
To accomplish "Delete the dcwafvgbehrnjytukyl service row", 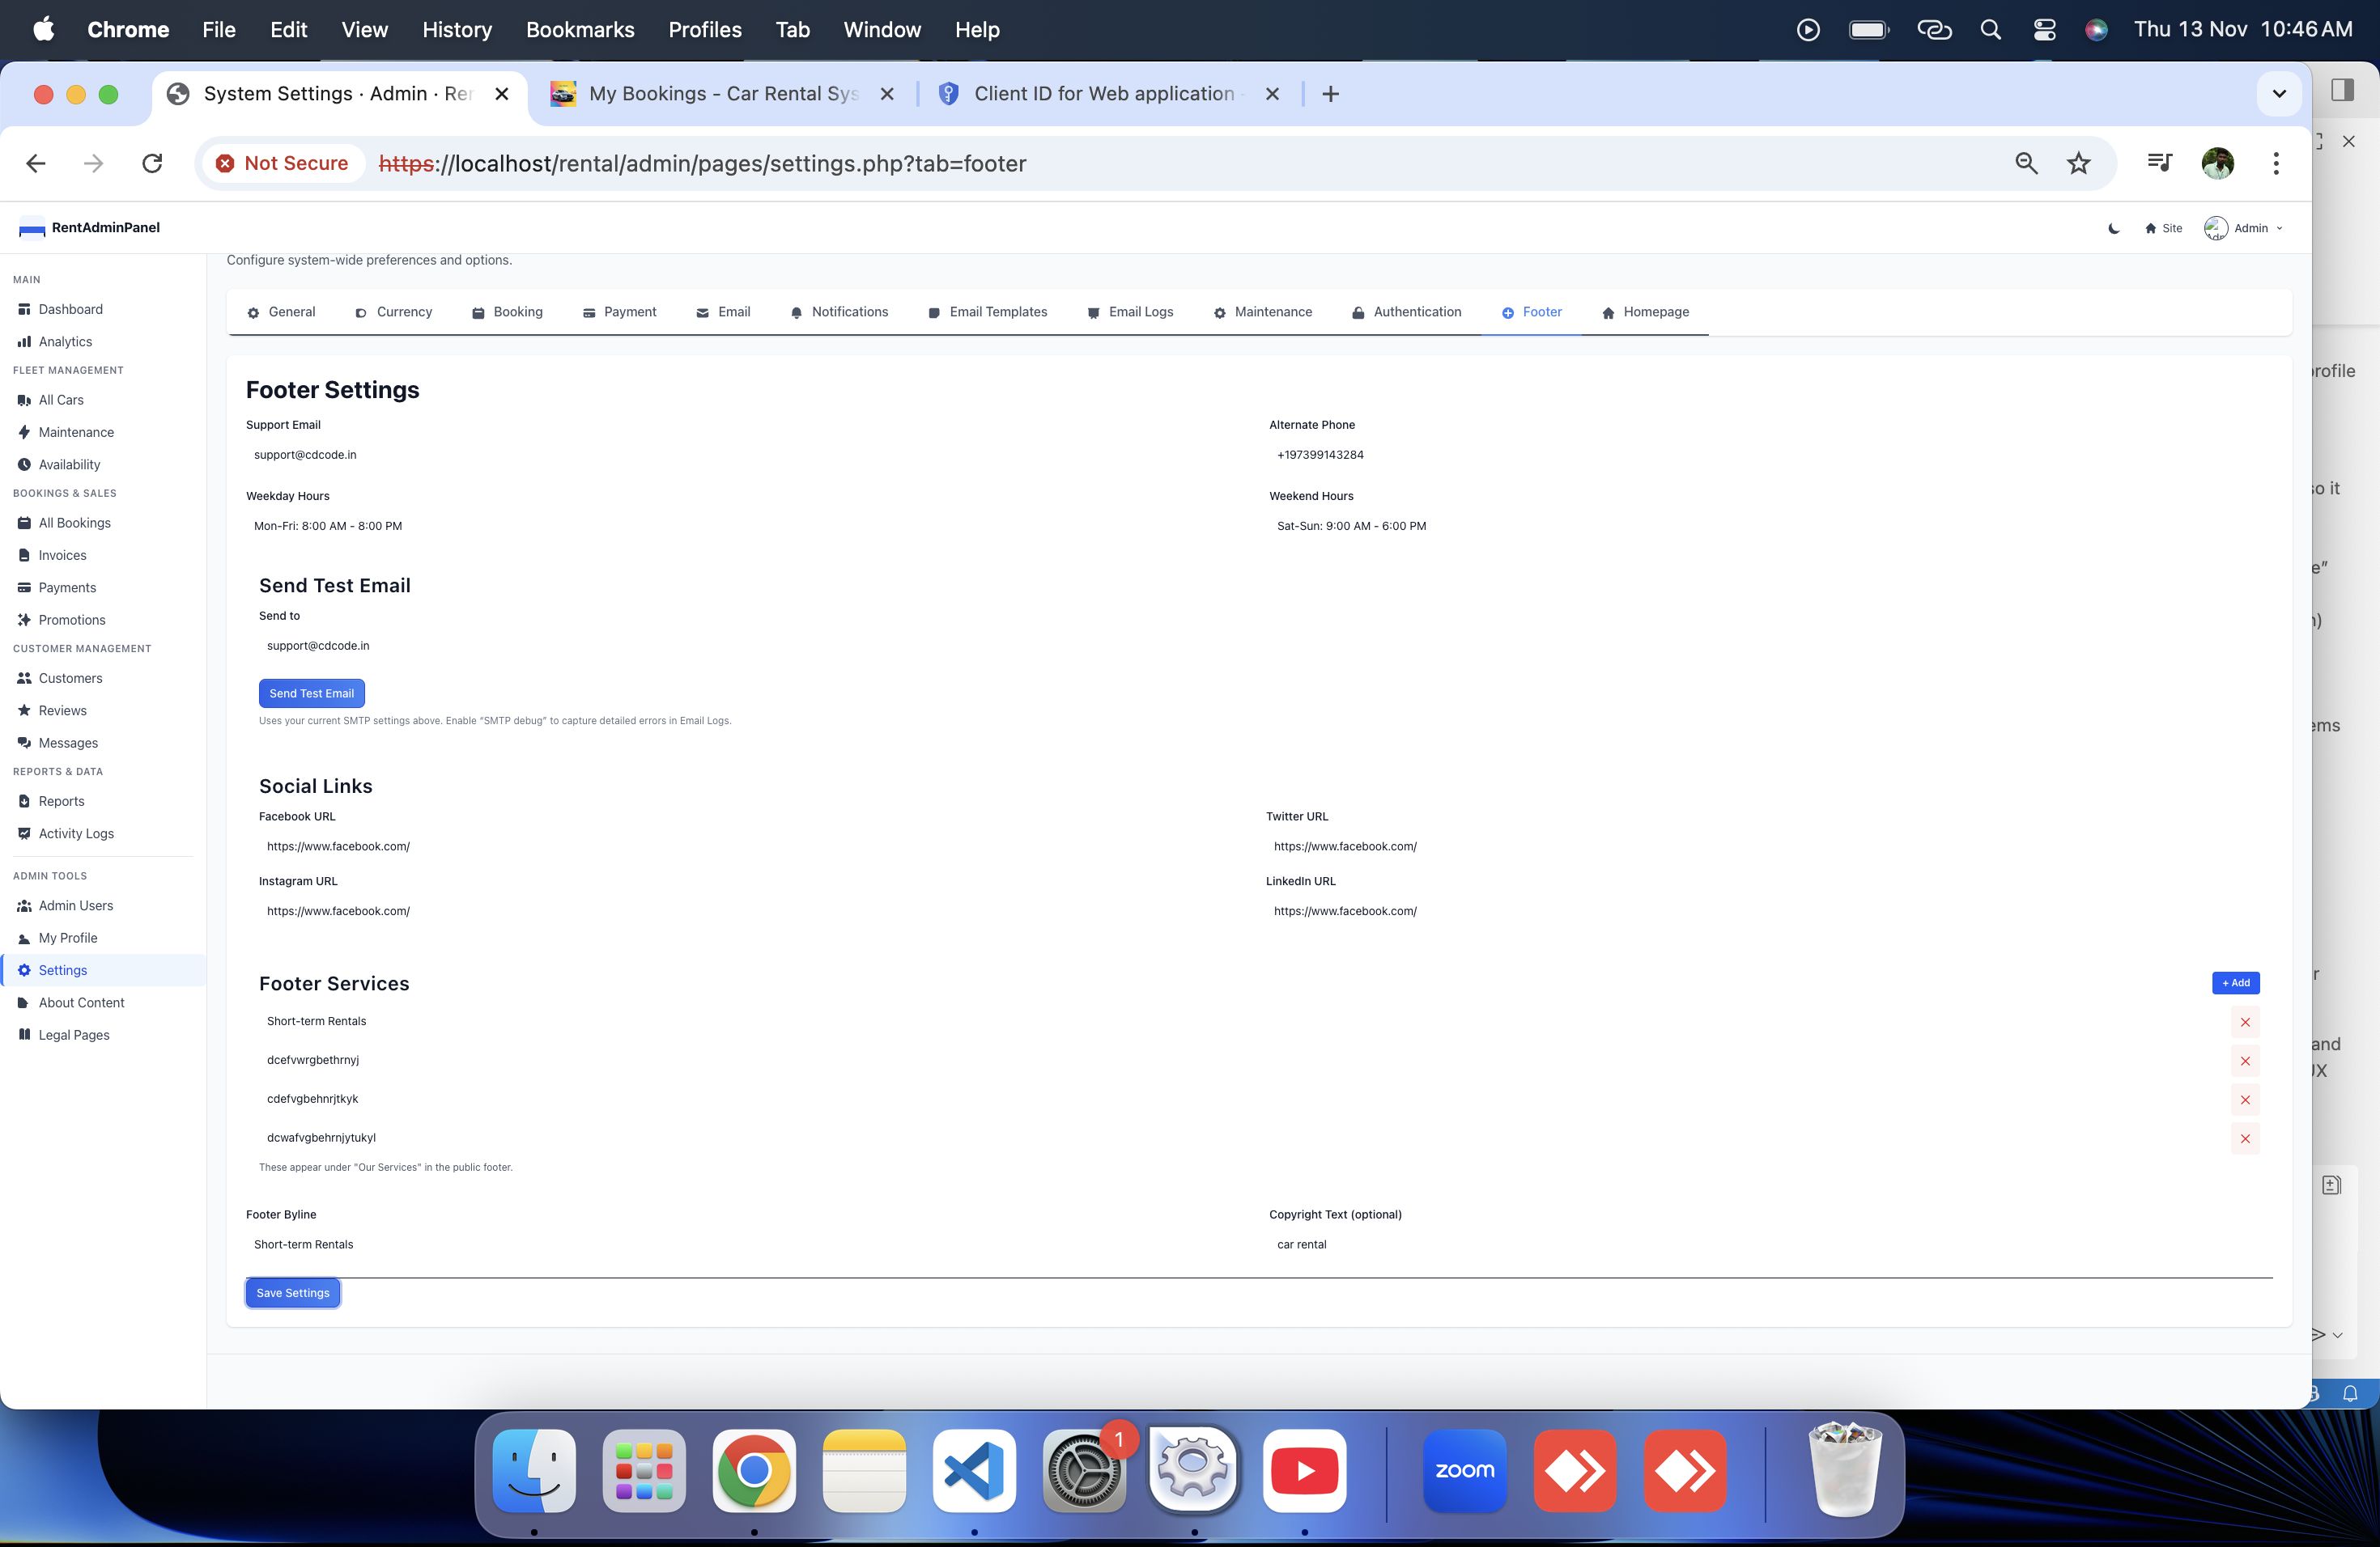I will 2245,1138.
